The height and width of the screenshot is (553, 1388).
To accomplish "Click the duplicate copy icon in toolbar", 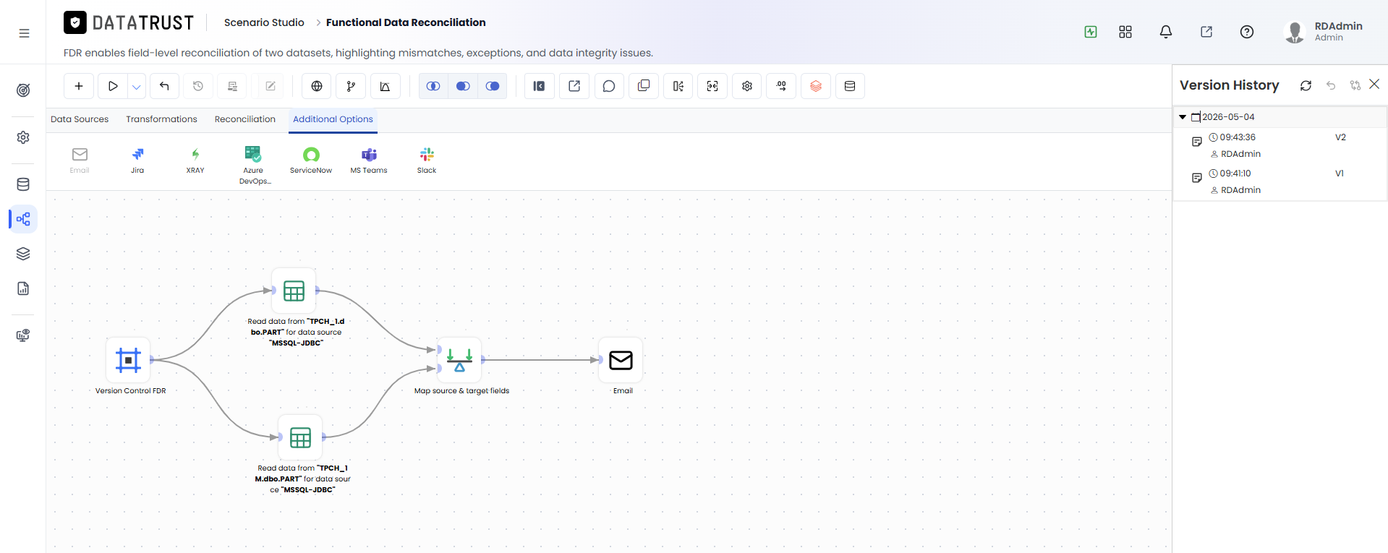I will (x=644, y=86).
